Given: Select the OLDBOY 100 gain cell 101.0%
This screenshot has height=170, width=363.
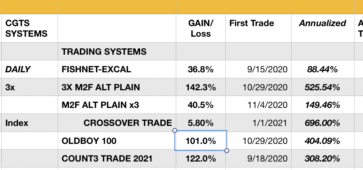Looking at the screenshot, I should (x=201, y=141).
